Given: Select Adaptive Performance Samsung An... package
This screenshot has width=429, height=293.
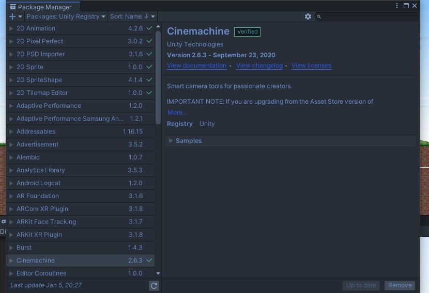Looking at the screenshot, I should (81, 119).
